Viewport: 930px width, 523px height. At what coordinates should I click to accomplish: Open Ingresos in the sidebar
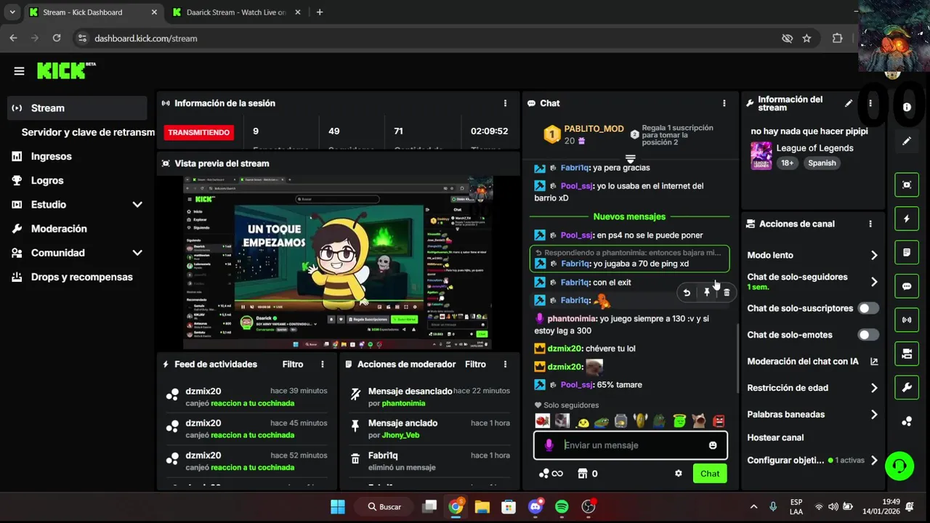tap(77, 156)
